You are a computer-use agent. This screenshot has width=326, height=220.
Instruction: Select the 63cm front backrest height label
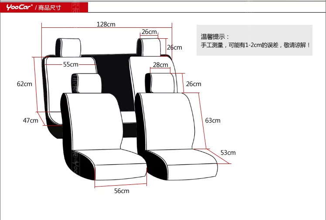213,120
